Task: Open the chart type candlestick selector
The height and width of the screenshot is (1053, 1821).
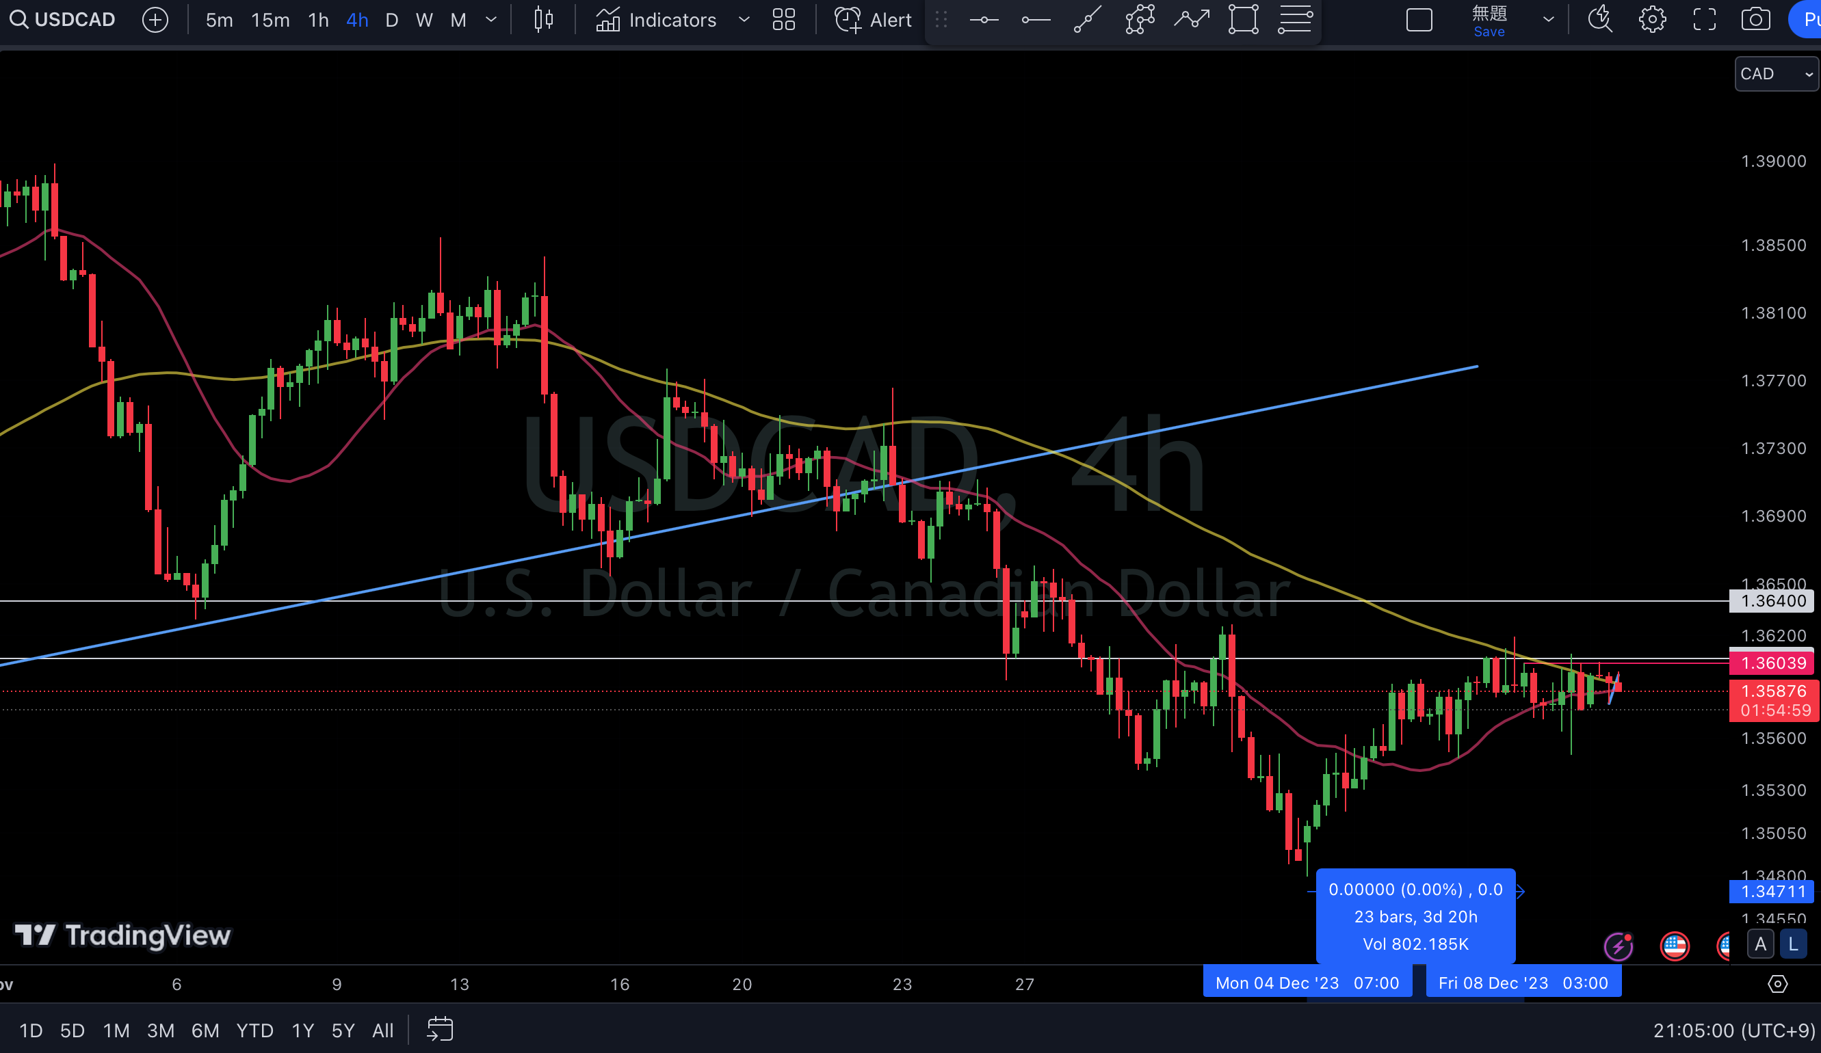Action: [543, 20]
